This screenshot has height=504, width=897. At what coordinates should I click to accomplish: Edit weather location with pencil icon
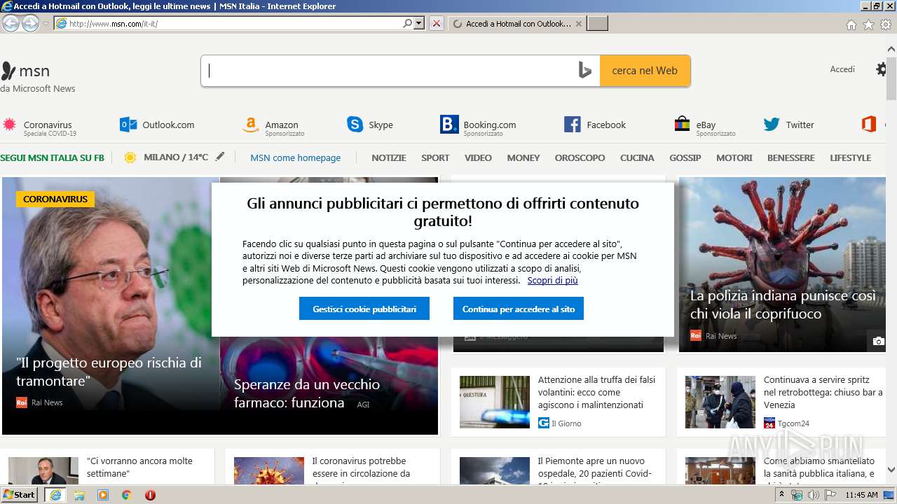point(220,157)
